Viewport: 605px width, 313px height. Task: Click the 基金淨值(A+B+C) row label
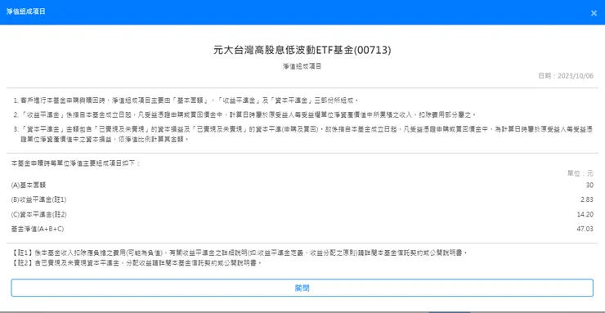tap(38, 229)
